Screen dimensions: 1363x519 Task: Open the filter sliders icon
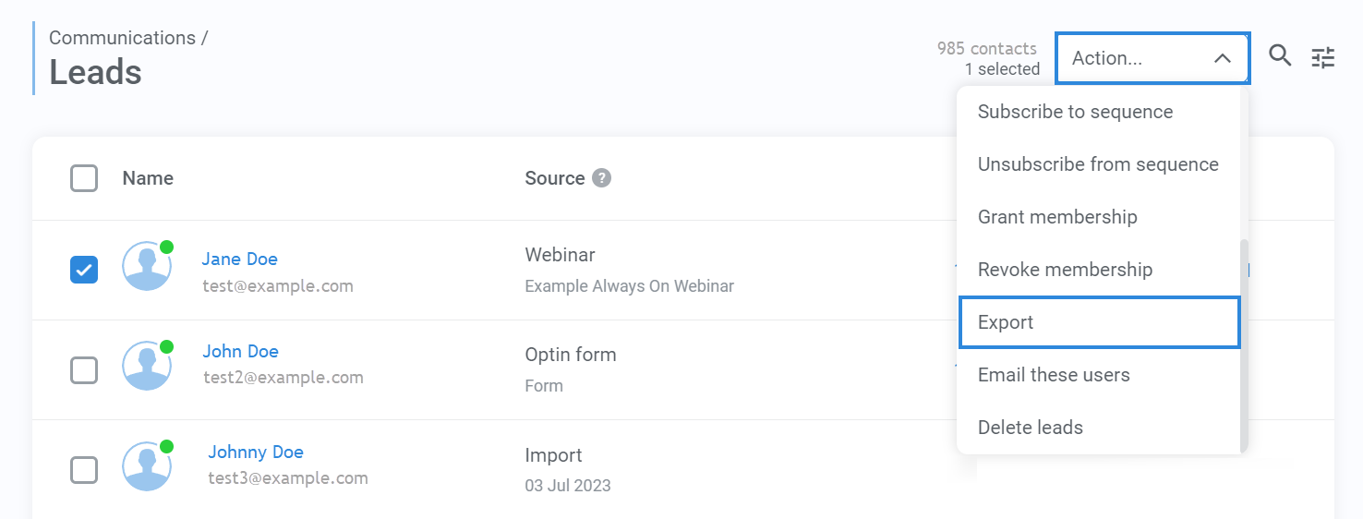[1323, 58]
